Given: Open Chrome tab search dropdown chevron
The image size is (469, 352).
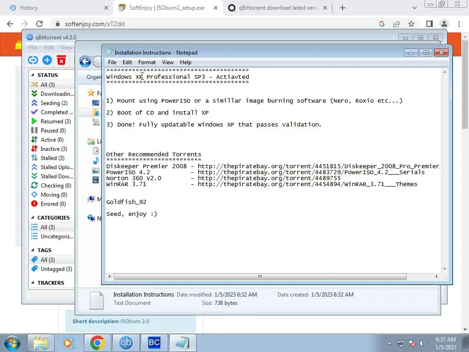Looking at the screenshot, I should (414, 8).
